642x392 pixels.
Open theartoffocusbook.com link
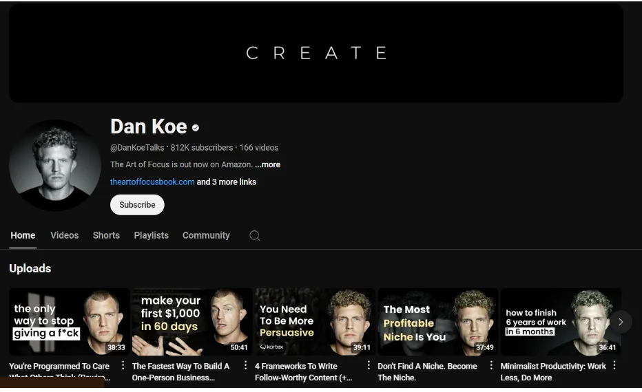pyautogui.click(x=152, y=182)
